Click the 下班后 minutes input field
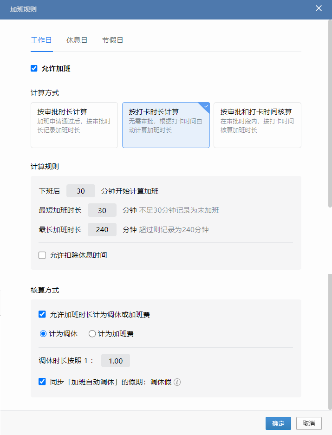This screenshot has height=435, width=332. pyautogui.click(x=81, y=191)
